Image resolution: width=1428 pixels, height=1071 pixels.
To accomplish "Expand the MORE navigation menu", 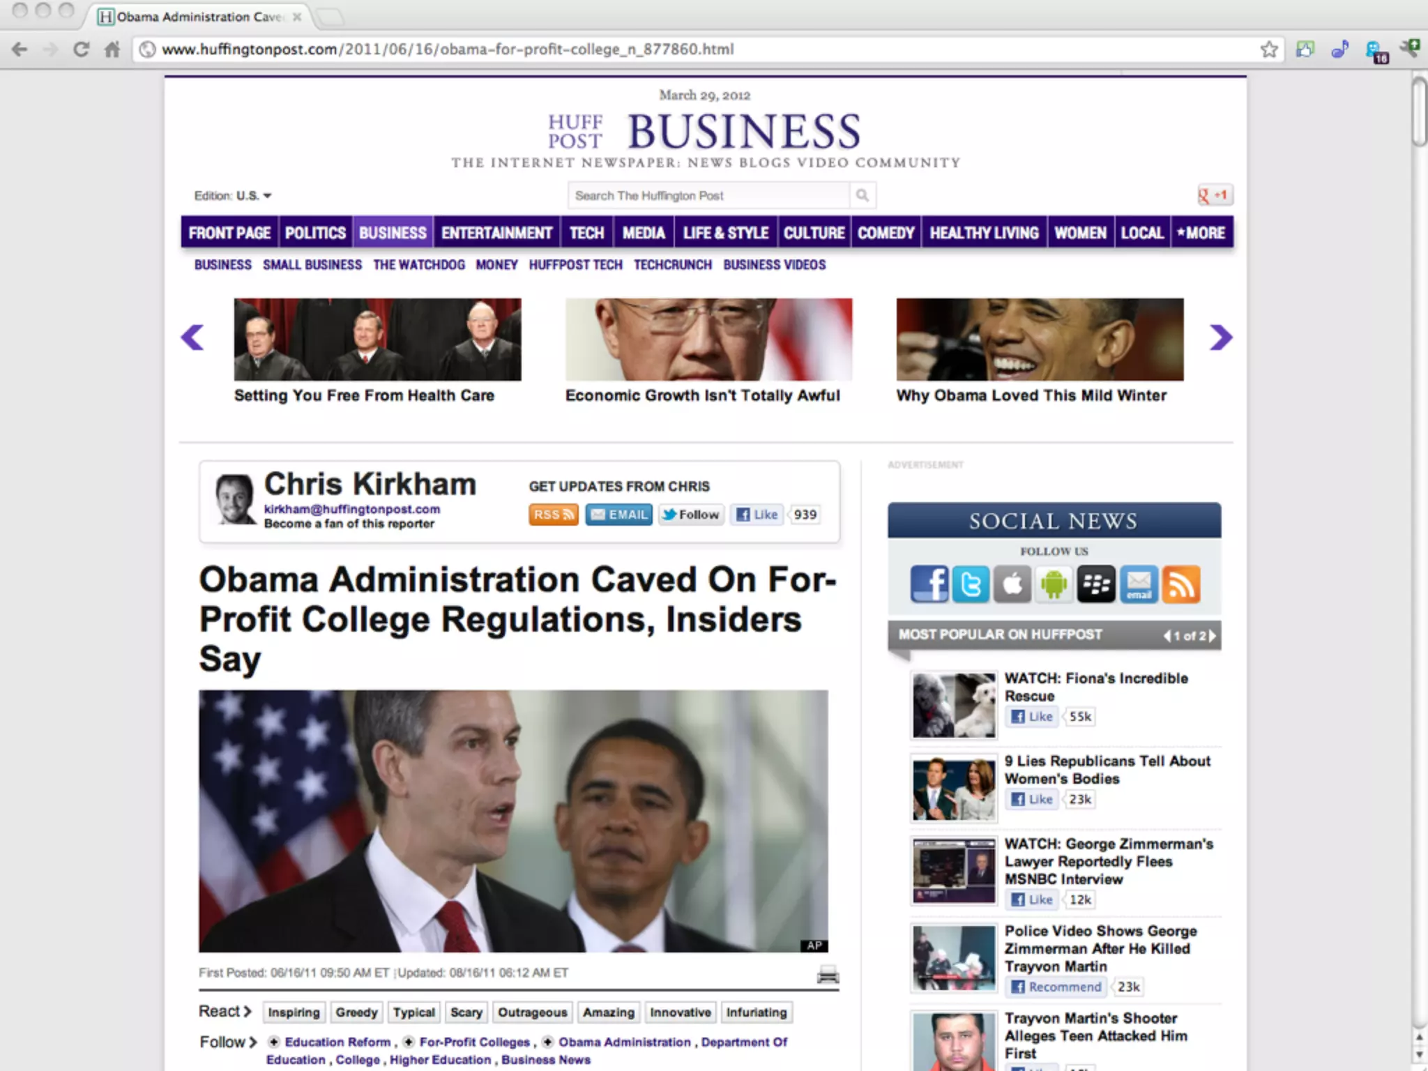I will (x=1201, y=233).
